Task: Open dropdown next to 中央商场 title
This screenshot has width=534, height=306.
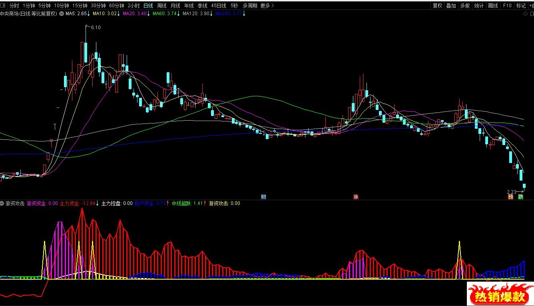Action: 61,14
